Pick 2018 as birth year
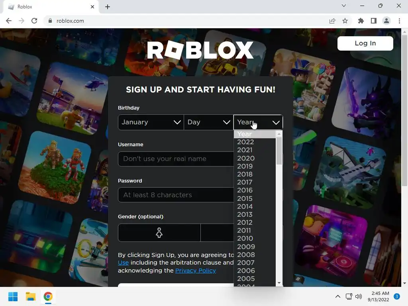This screenshot has height=306, width=408. coord(255,175)
